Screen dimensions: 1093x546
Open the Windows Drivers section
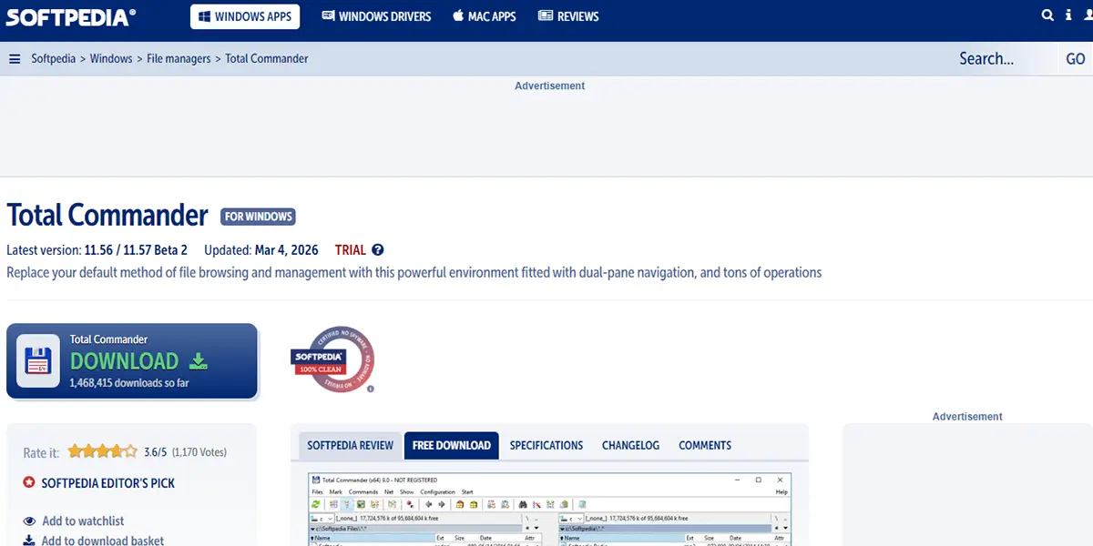[376, 16]
